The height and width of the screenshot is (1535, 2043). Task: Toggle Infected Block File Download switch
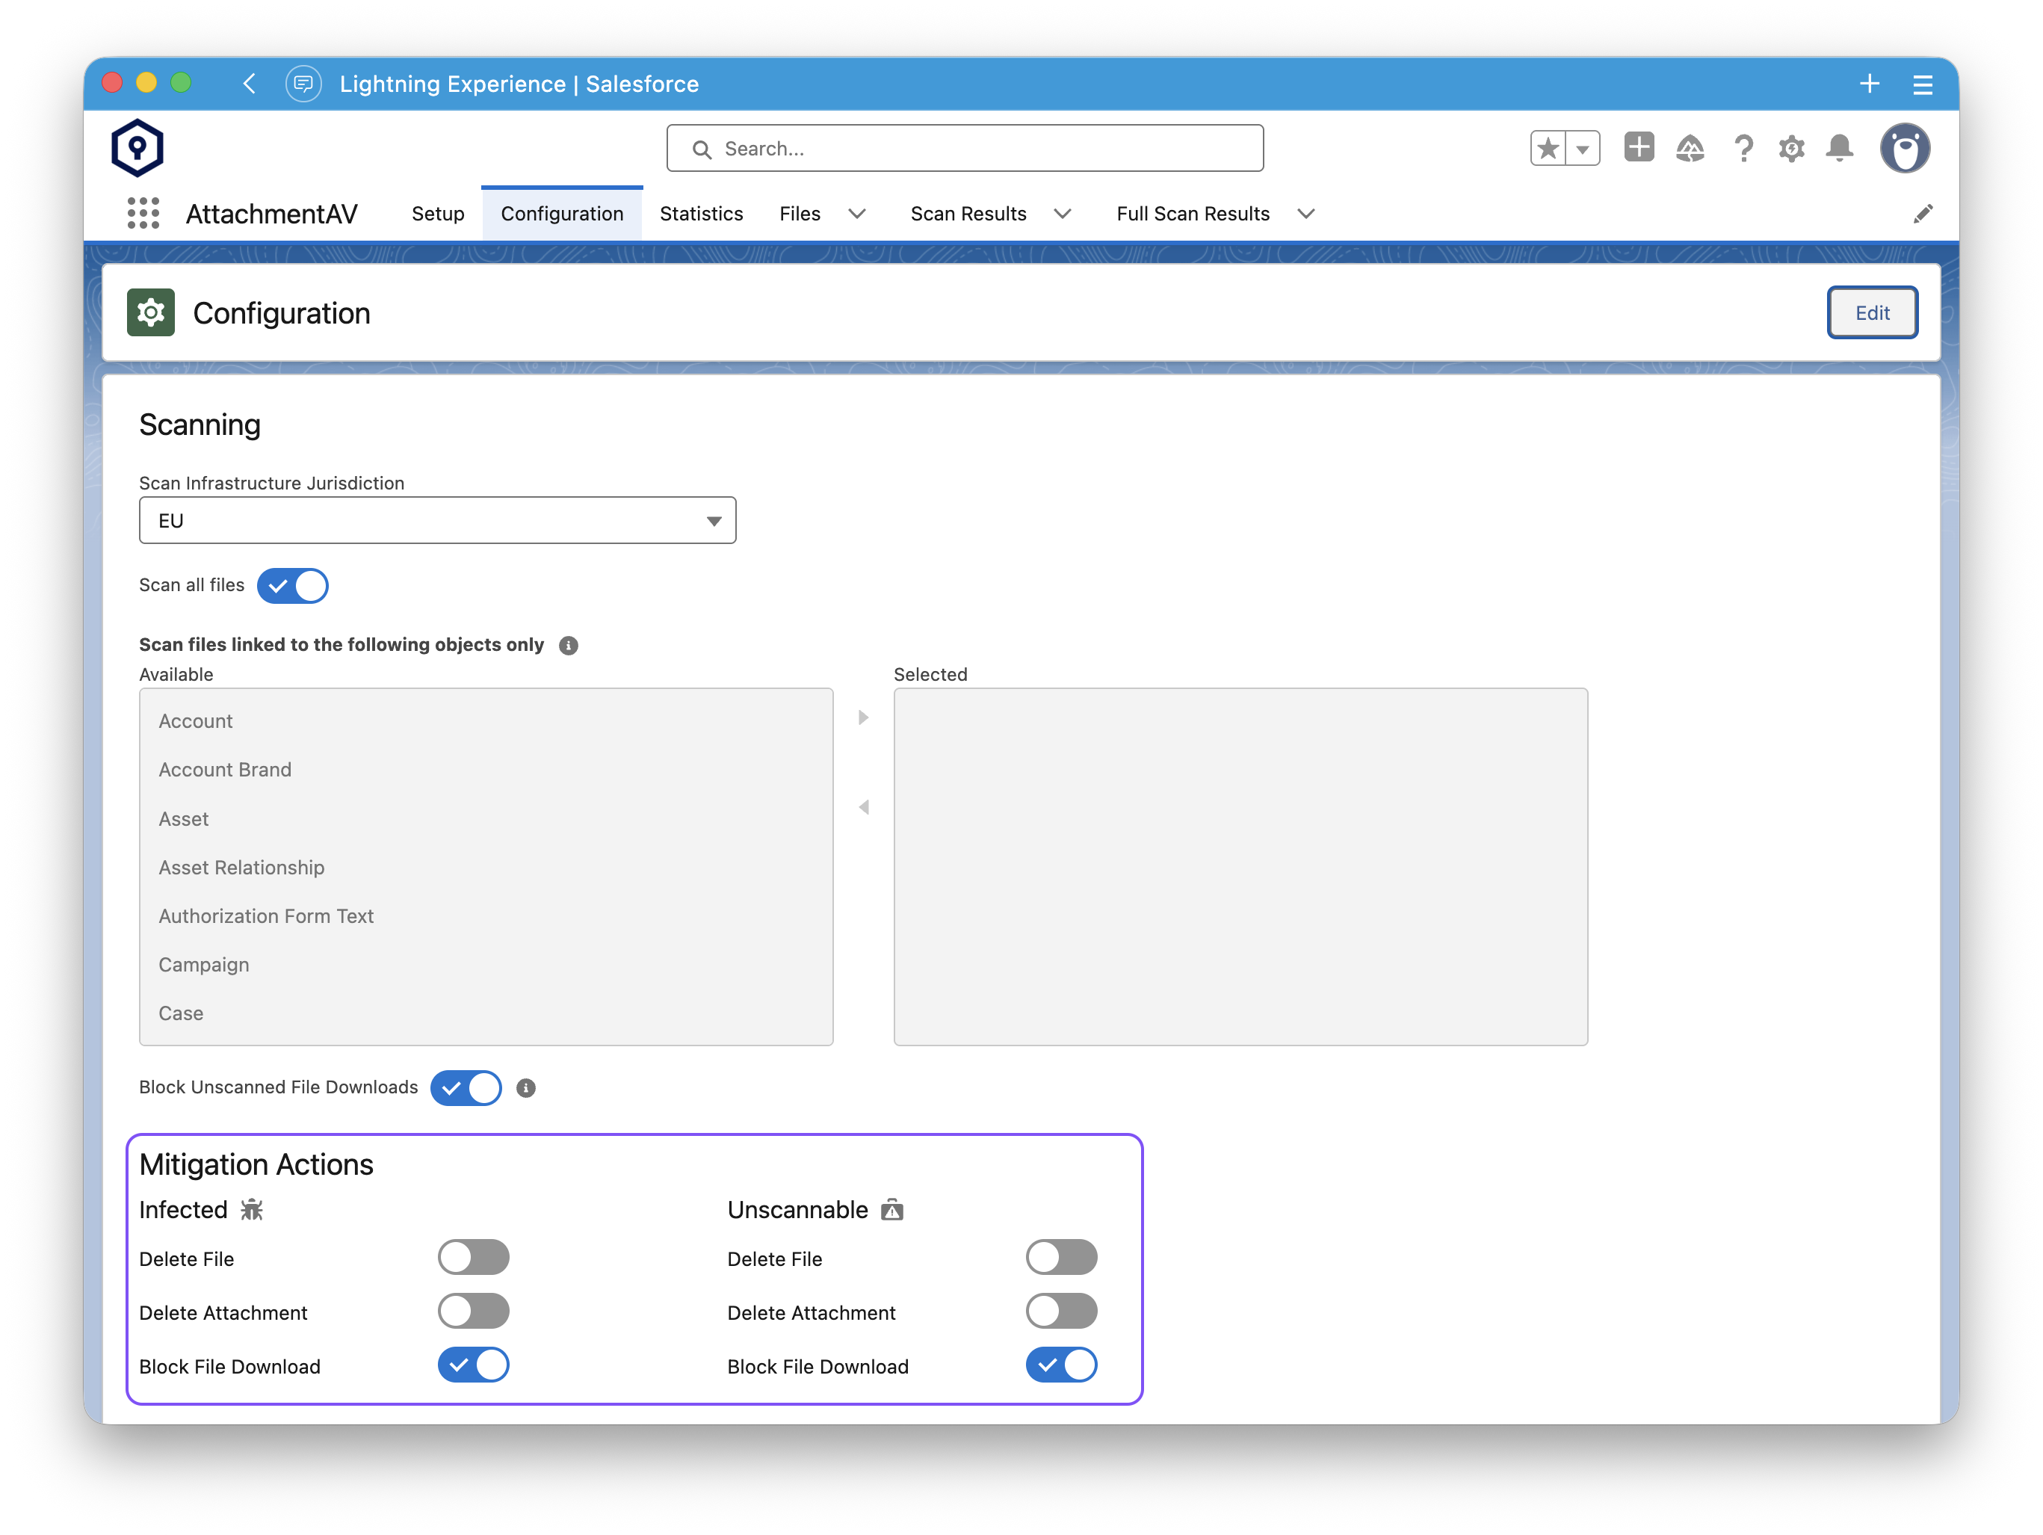pos(474,1365)
